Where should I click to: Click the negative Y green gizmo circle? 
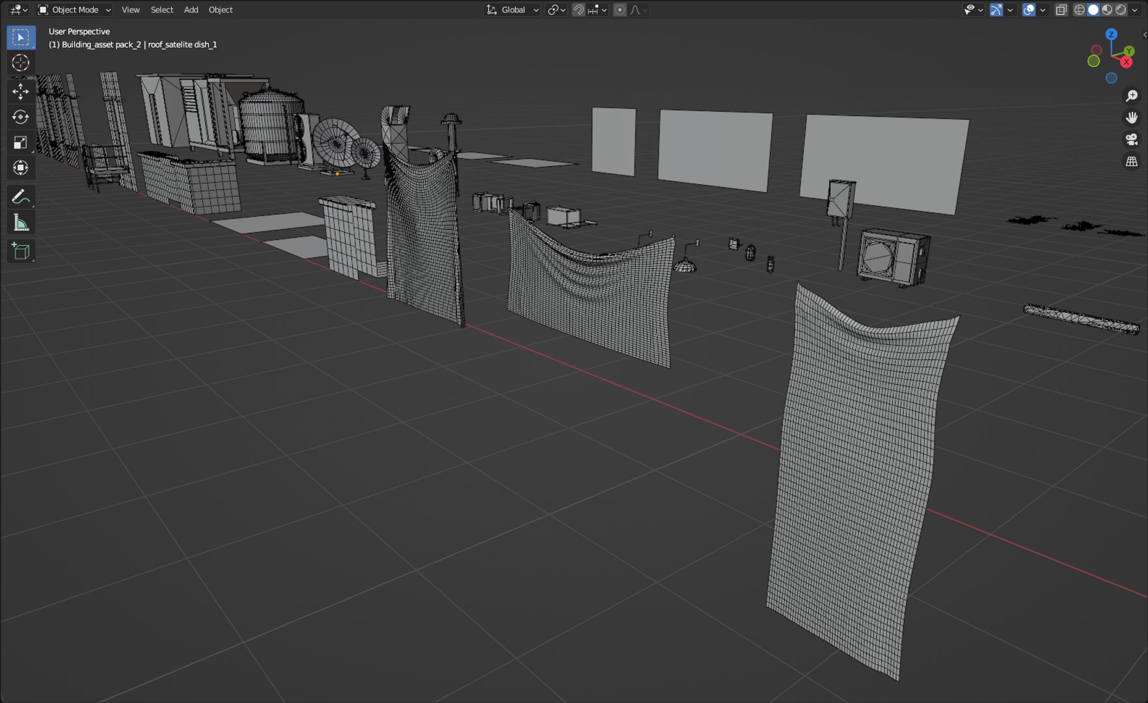1094,61
